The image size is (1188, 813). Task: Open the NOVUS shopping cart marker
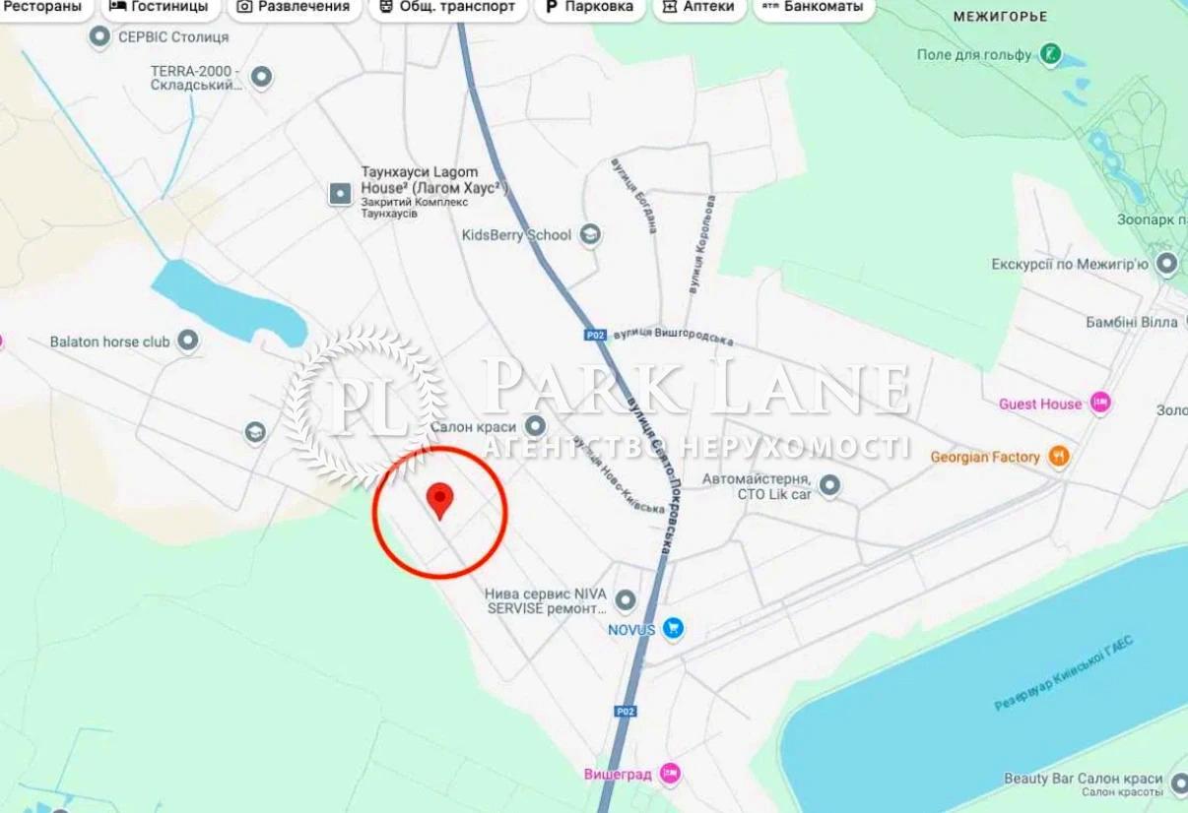pos(673,628)
